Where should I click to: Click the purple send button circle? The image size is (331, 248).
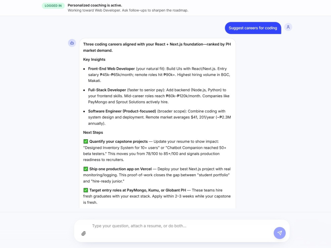coord(279,233)
